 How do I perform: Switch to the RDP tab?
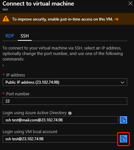tap(10, 36)
